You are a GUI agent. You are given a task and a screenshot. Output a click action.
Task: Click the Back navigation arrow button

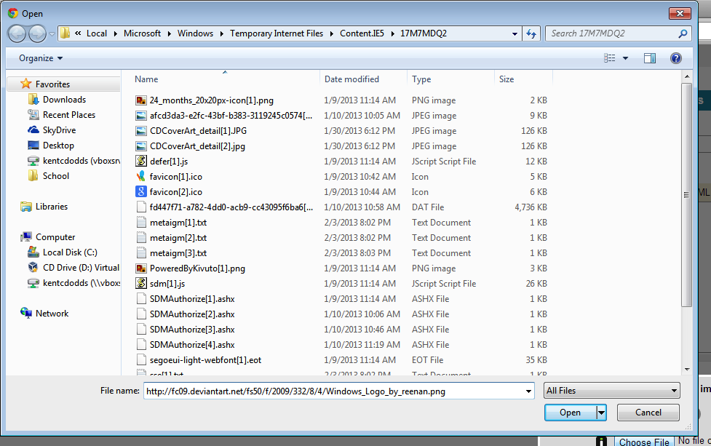[17, 33]
